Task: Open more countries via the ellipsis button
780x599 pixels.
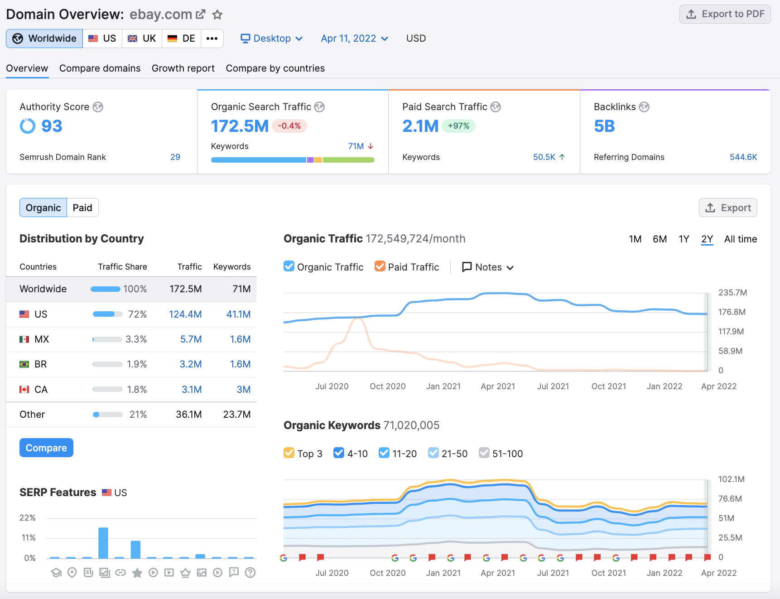Action: [212, 39]
